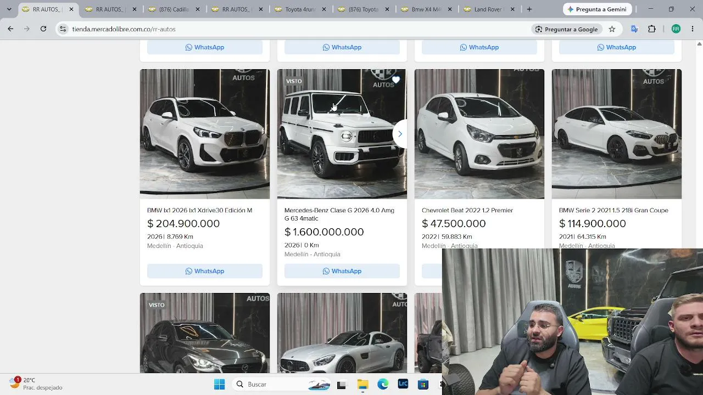The height and width of the screenshot is (395, 703).
Task: Click the text 2021 | 64.315 Km
Action: 583,236
